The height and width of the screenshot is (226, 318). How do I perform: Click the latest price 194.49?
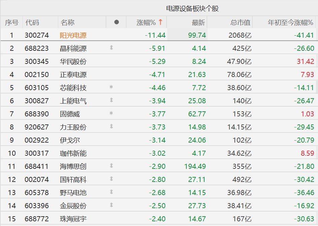[x=195, y=166]
